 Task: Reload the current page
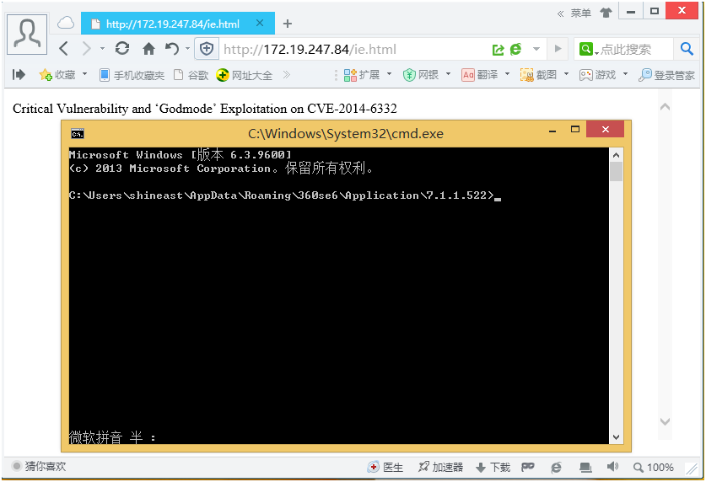[122, 49]
